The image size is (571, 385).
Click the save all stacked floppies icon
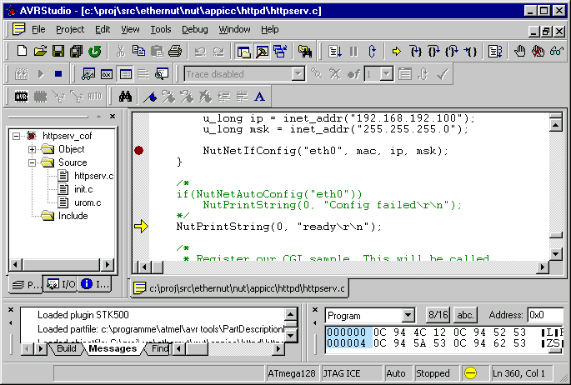click(77, 51)
